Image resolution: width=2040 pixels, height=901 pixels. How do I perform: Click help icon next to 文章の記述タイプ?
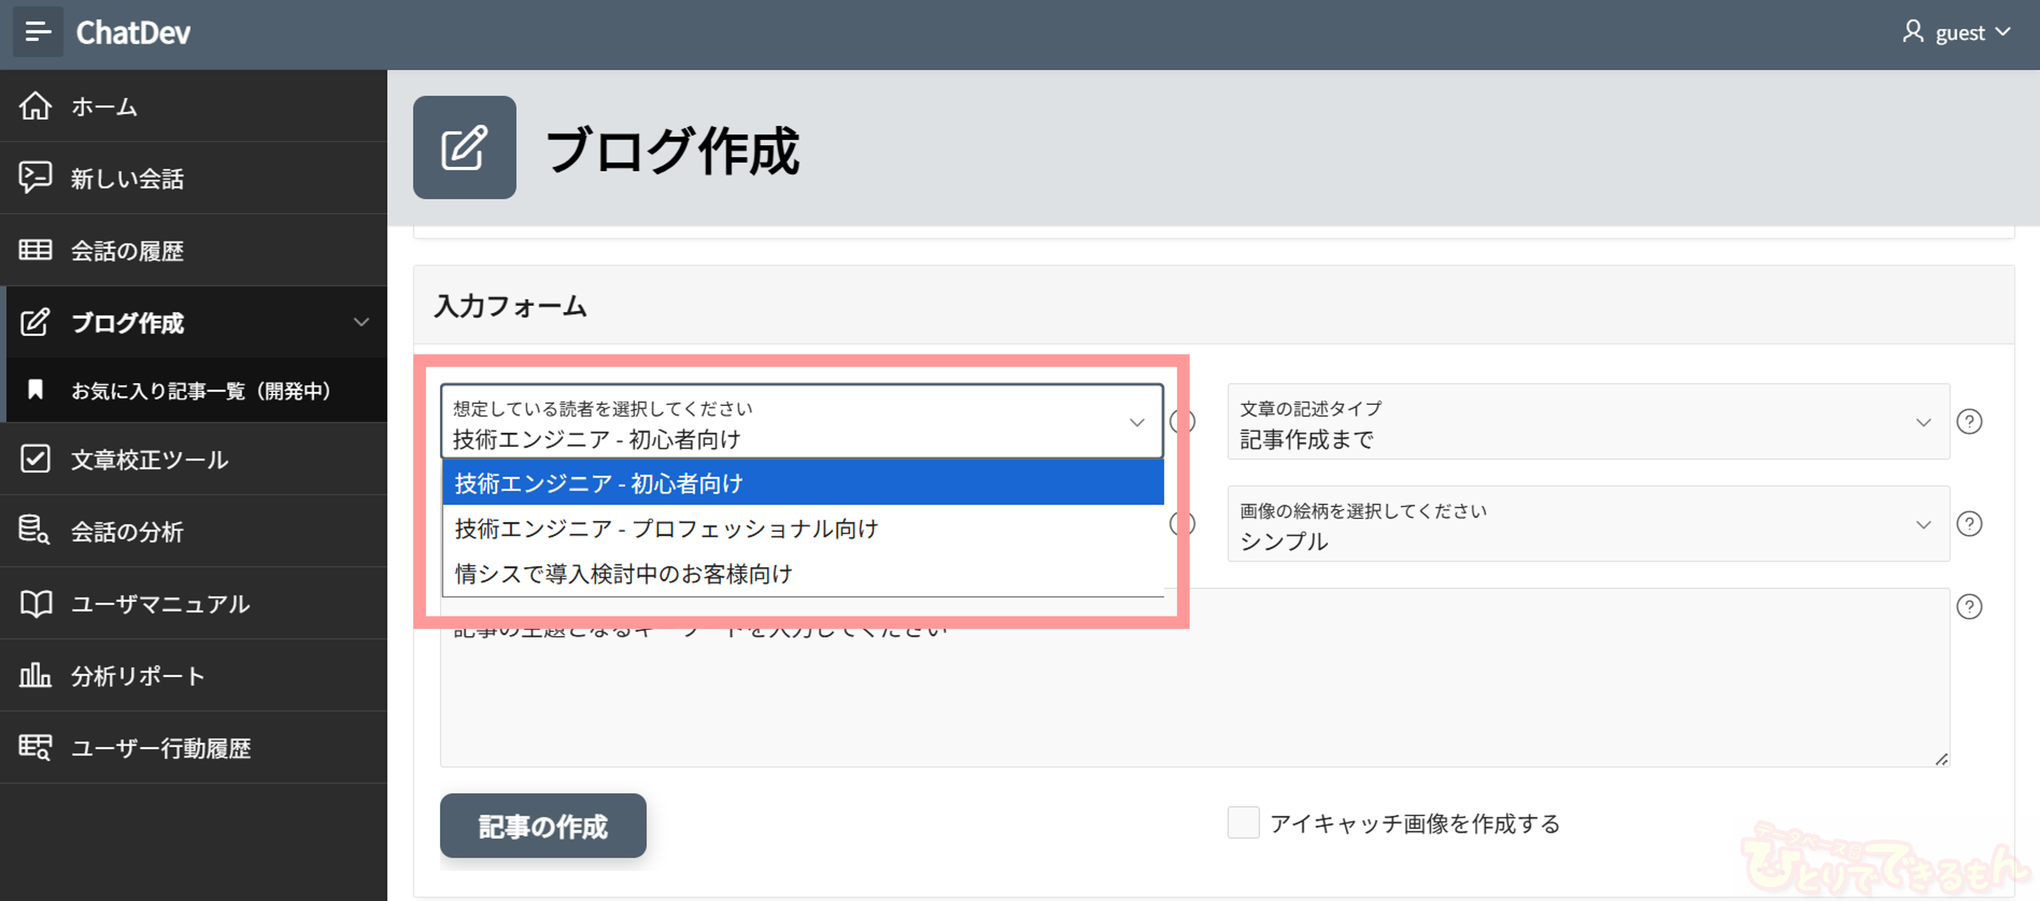[1969, 422]
